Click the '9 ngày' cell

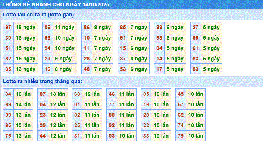65,59
